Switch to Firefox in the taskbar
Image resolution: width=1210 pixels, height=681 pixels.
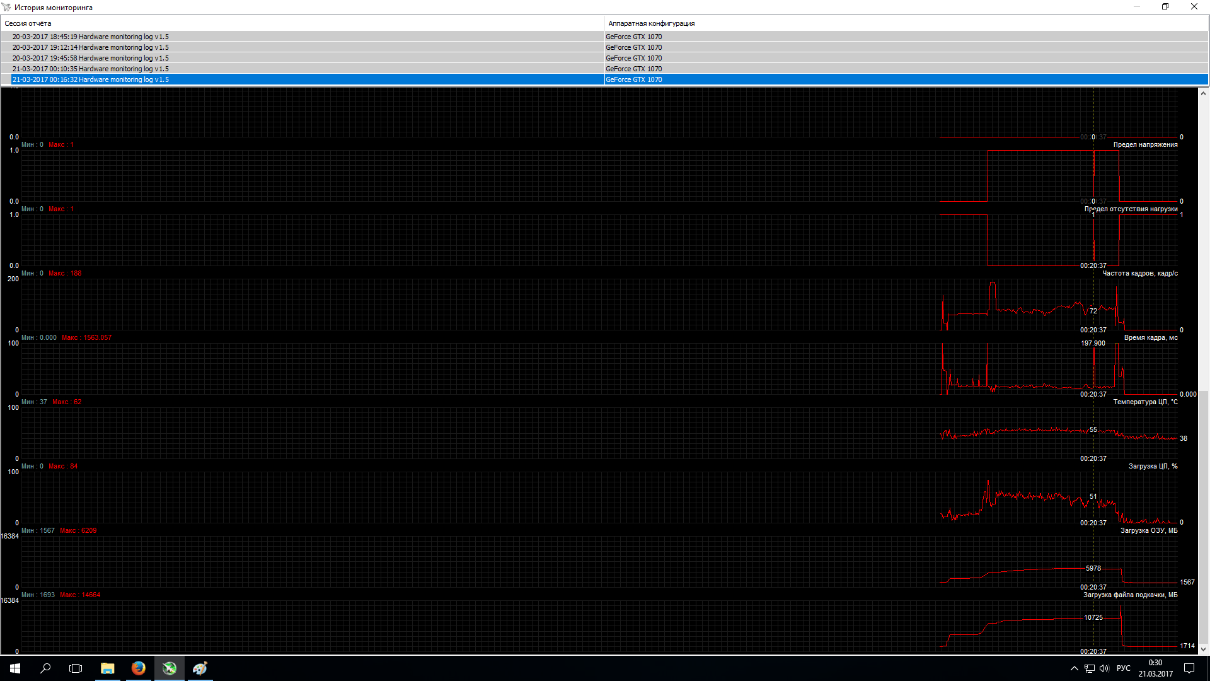tap(139, 668)
